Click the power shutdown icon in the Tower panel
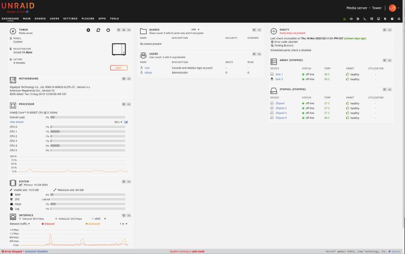Viewport: 405px width, 254px height. click(x=108, y=30)
